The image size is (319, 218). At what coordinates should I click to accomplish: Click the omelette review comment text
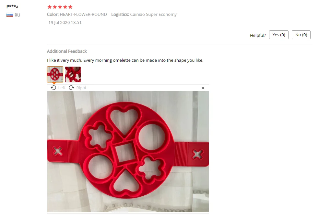125,60
